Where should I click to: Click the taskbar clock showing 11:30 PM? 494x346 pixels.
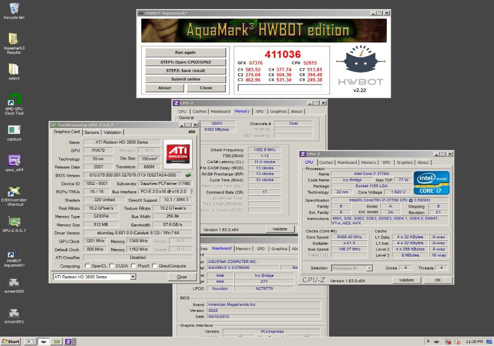click(474, 342)
